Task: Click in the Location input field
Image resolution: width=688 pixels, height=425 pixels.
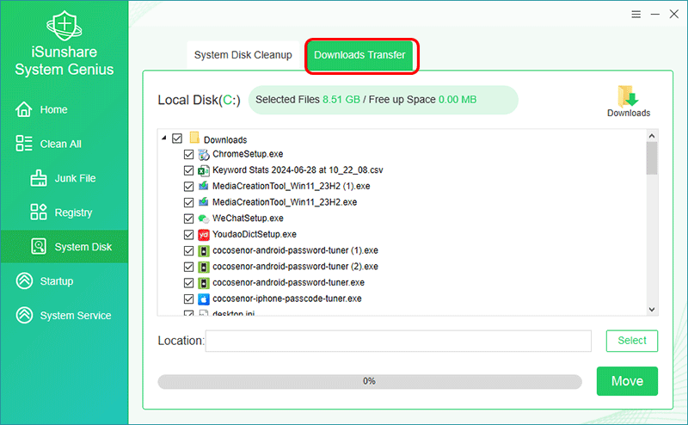Action: [398, 341]
